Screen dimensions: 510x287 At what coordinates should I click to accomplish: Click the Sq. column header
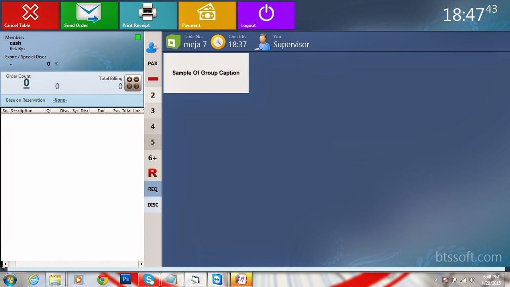[5, 111]
